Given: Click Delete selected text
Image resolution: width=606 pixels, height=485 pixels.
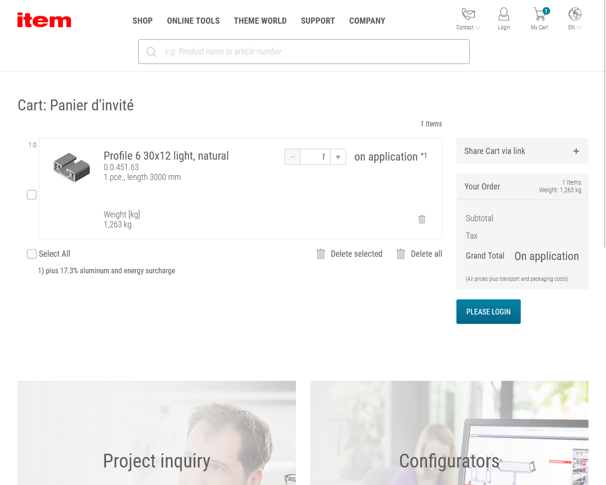Looking at the screenshot, I should [x=356, y=254].
